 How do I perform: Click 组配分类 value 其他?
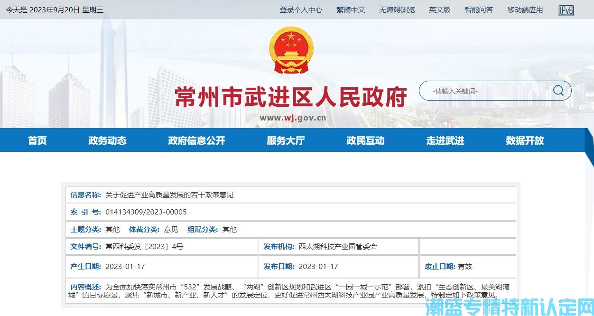pos(230,229)
